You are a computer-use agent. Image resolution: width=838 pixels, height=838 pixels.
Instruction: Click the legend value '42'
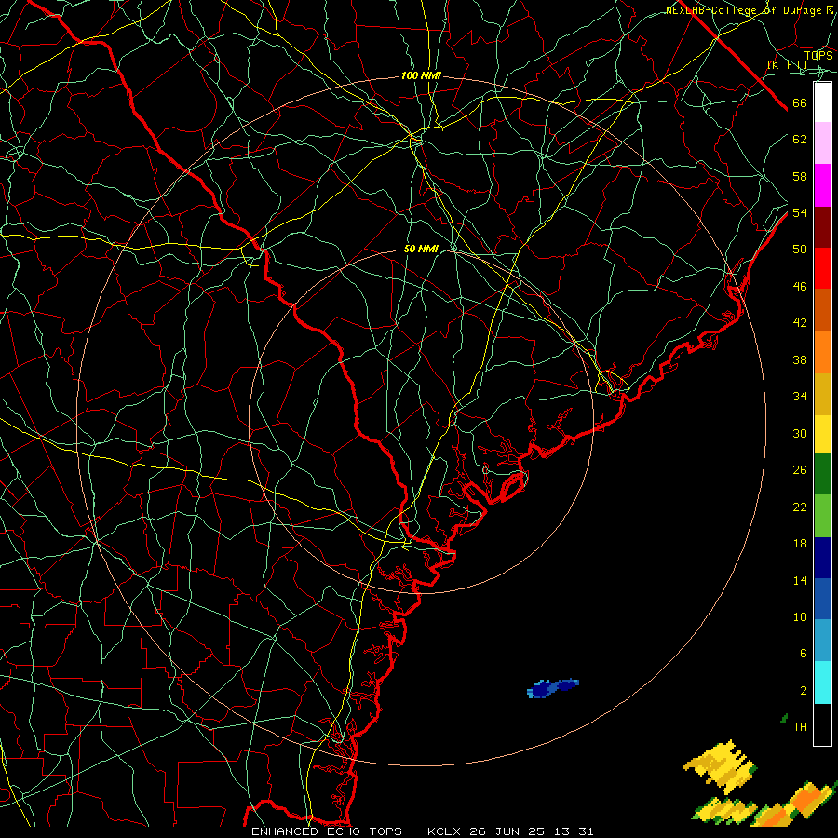click(800, 323)
